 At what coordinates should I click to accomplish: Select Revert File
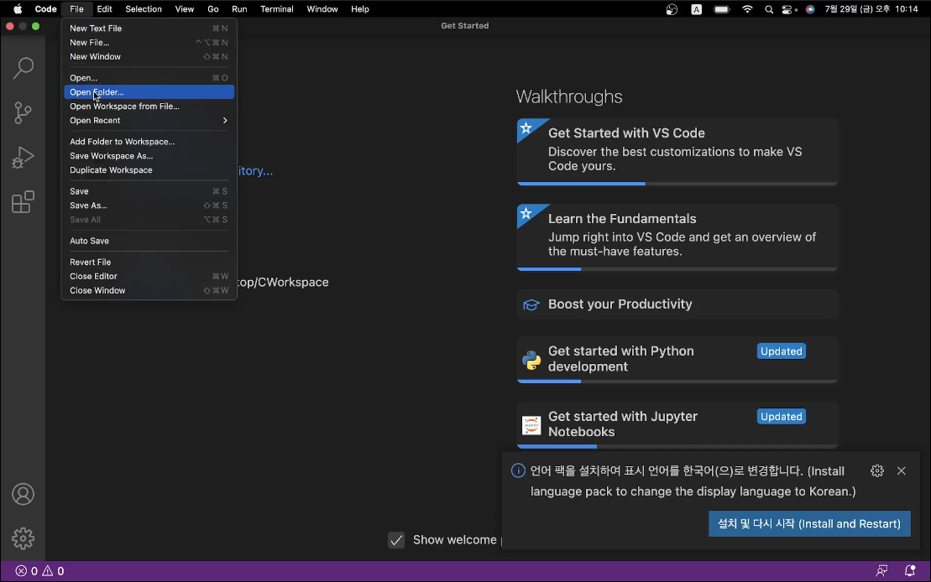click(x=149, y=262)
